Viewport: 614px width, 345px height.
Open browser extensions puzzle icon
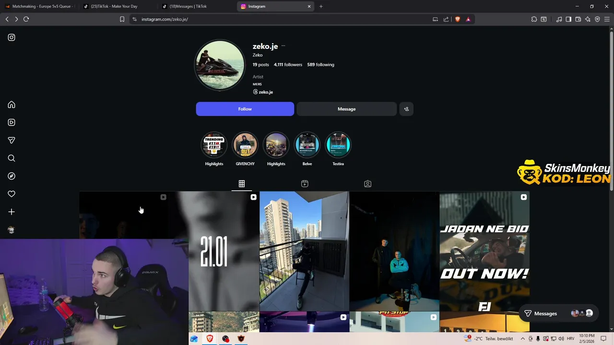click(534, 19)
